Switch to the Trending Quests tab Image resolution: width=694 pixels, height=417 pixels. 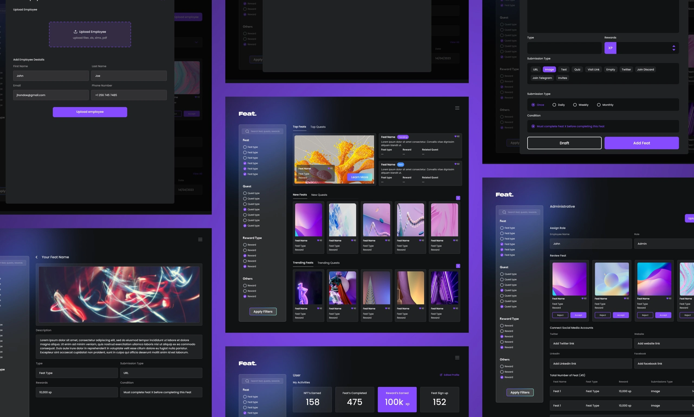[328, 263]
